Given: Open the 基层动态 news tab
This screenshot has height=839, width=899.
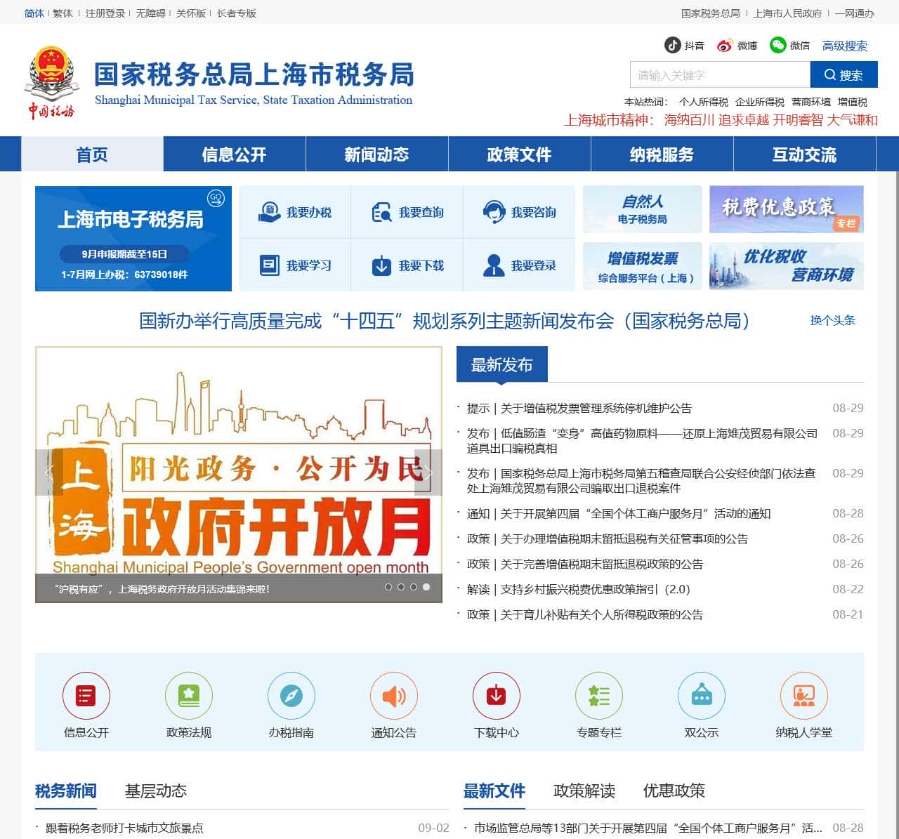Looking at the screenshot, I should (156, 791).
